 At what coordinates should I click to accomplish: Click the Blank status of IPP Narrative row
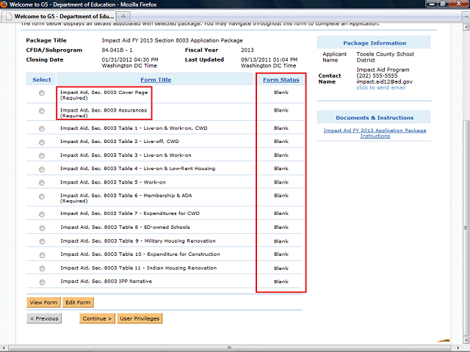point(281,282)
